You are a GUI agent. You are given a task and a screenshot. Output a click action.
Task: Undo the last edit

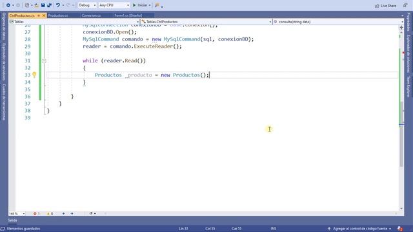point(57,5)
